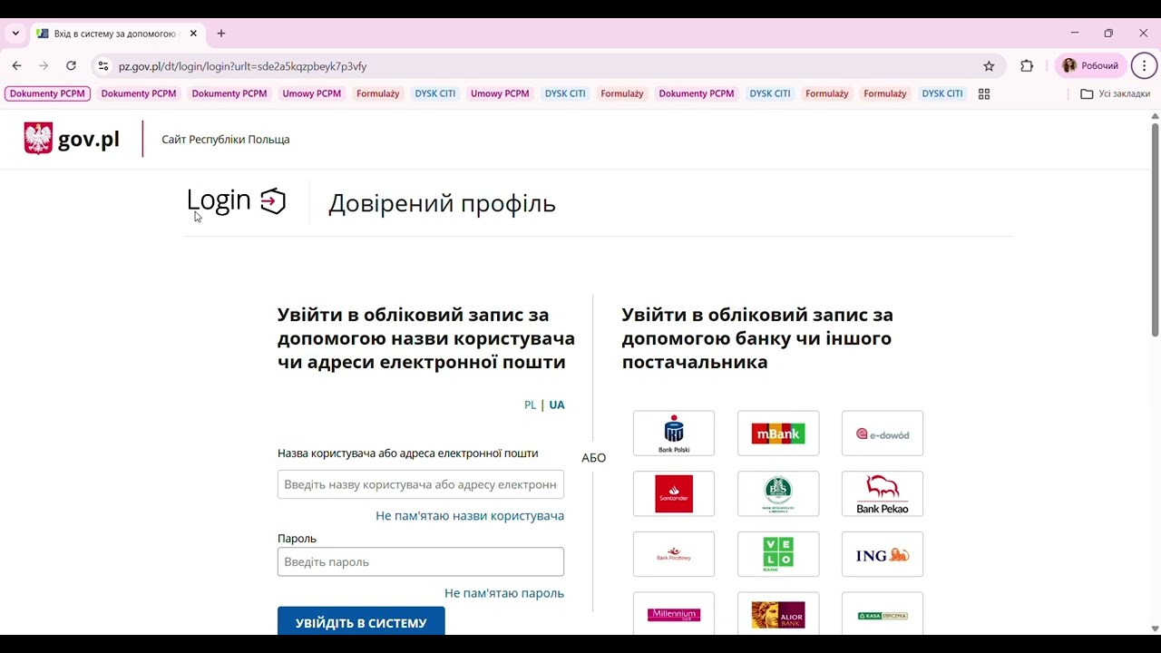Viewport: 1161px width, 653px height.
Task: Click the page vertical scrollbar thumb
Action: coord(1155,229)
